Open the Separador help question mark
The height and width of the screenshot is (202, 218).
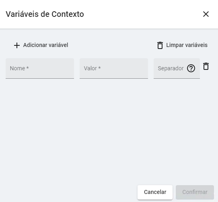tap(191, 68)
